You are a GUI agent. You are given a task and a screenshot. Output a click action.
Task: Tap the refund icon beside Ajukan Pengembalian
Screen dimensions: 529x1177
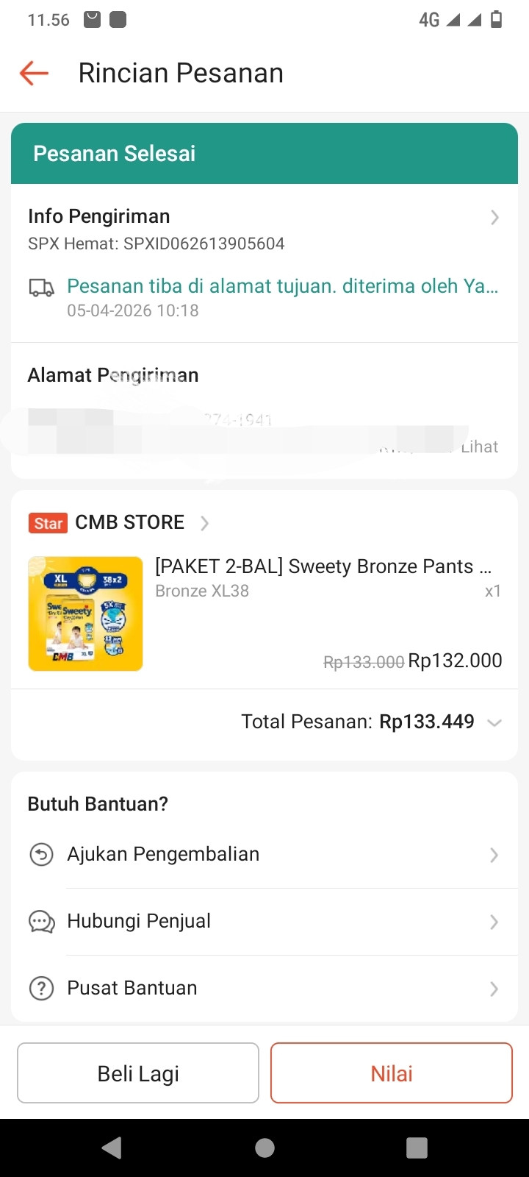pos(41,855)
